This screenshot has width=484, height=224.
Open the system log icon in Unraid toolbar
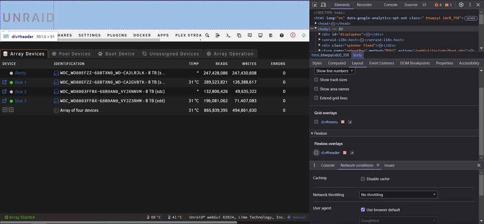click(x=271, y=35)
